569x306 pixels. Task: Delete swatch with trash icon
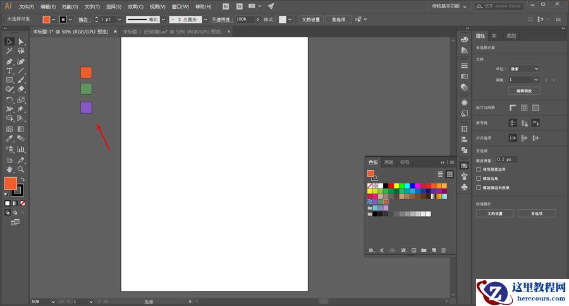point(443,250)
